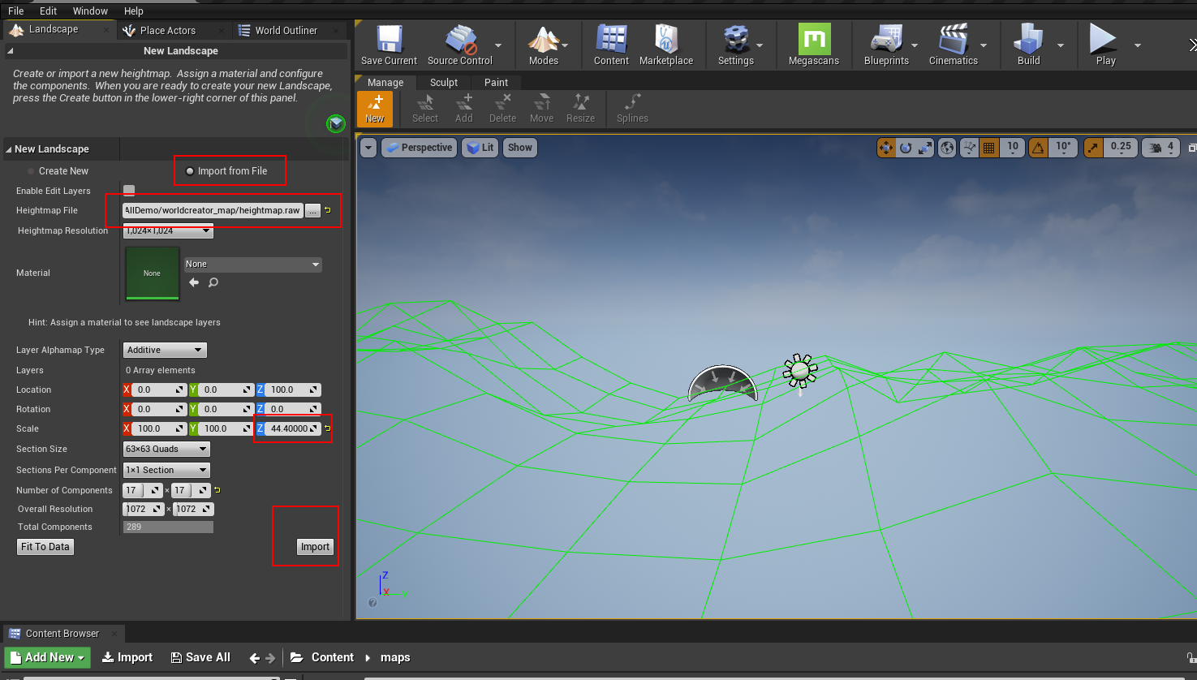Screen dimensions: 1197x680
Task: Open the File menu
Action: pyautogui.click(x=16, y=11)
